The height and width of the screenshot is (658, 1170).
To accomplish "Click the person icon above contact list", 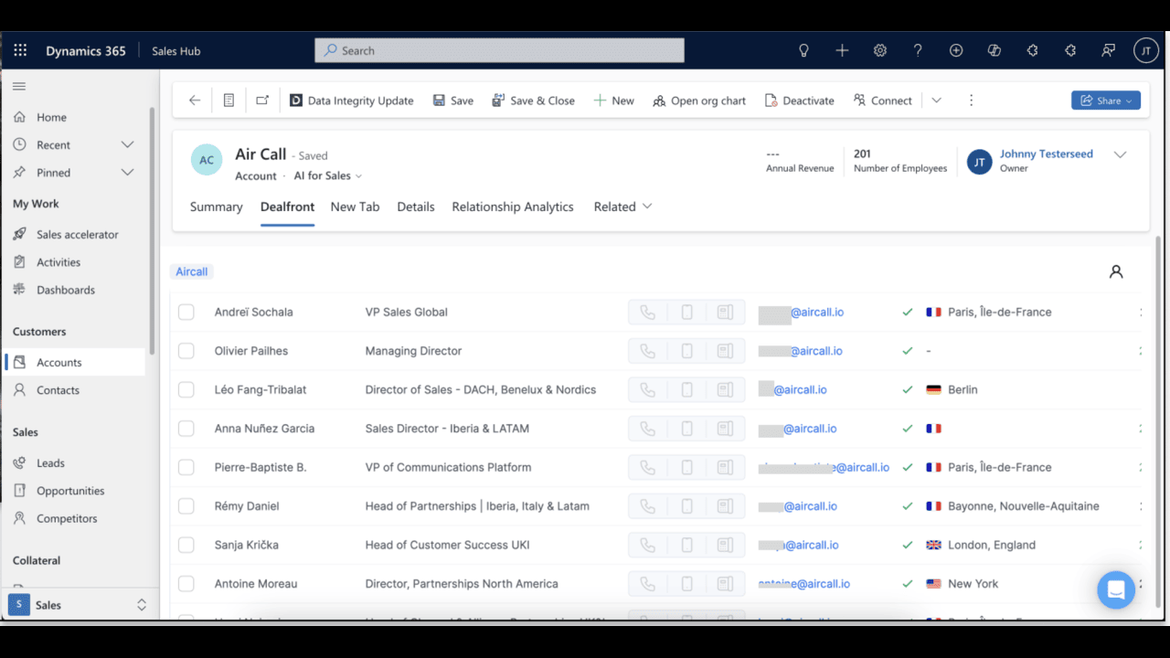I will tap(1116, 271).
